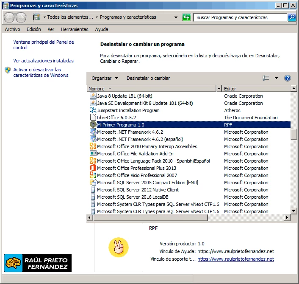Open Ver actualizaciones instaladas link
Screen dimensions: 299x284
point(43,61)
